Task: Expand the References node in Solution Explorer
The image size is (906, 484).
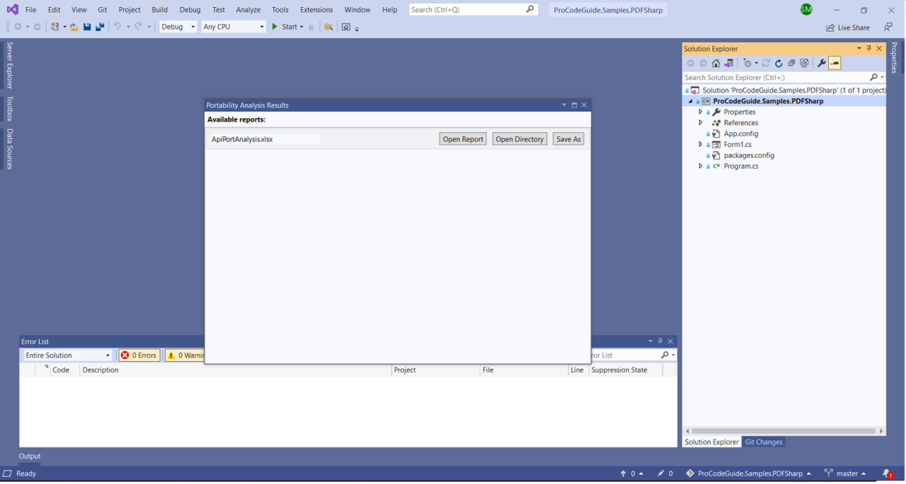Action: (x=701, y=123)
